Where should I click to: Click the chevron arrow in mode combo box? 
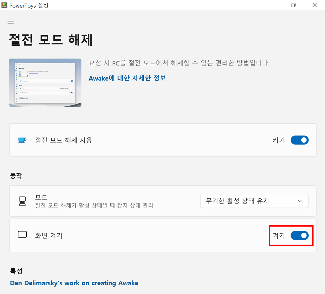click(x=300, y=201)
